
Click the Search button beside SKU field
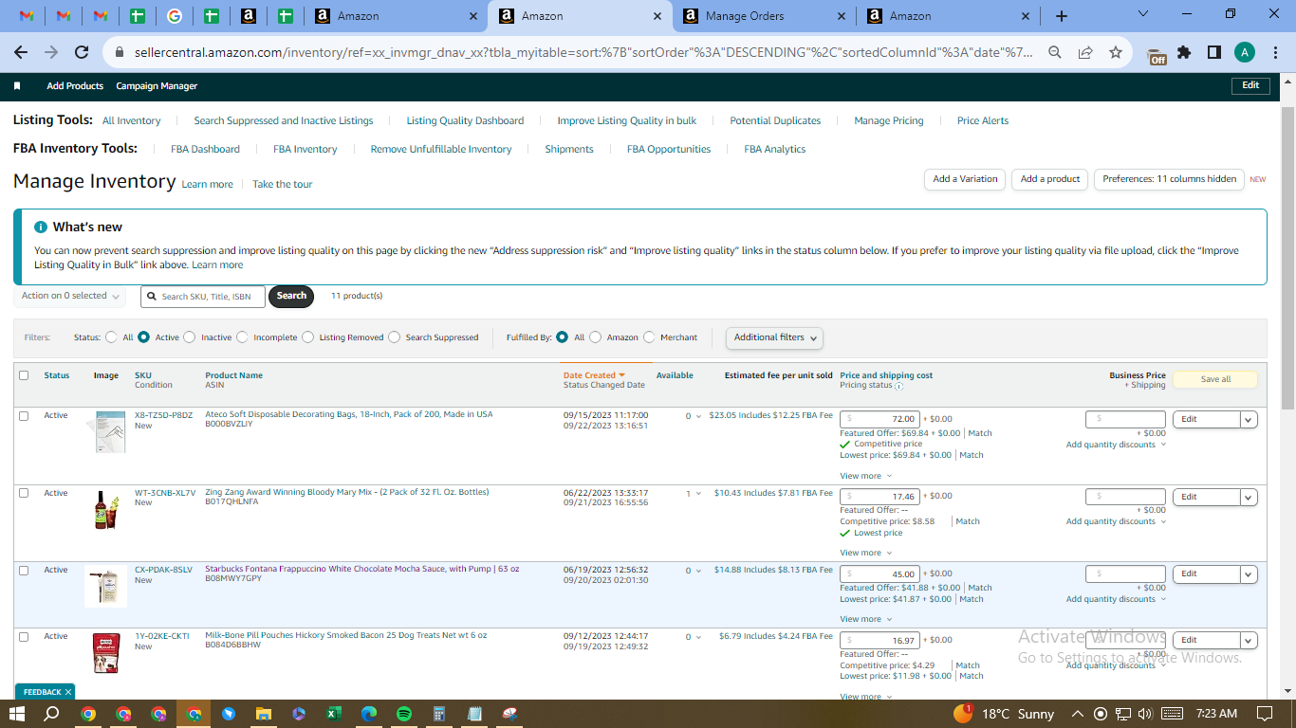[x=291, y=297]
